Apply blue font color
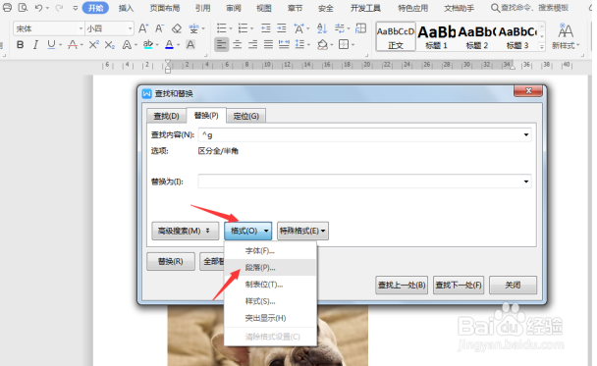Image resolution: width=597 pixels, height=366 pixels. pos(170,45)
